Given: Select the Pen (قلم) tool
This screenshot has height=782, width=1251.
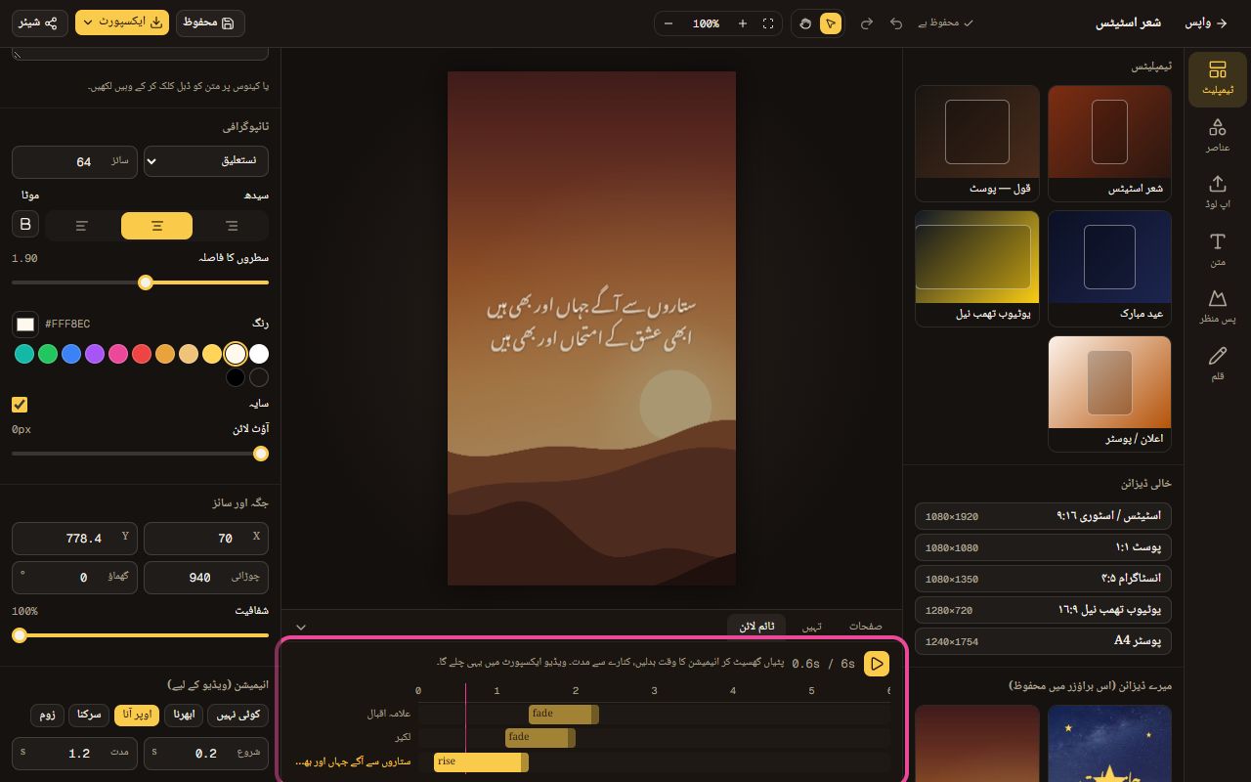Looking at the screenshot, I should click(x=1217, y=364).
